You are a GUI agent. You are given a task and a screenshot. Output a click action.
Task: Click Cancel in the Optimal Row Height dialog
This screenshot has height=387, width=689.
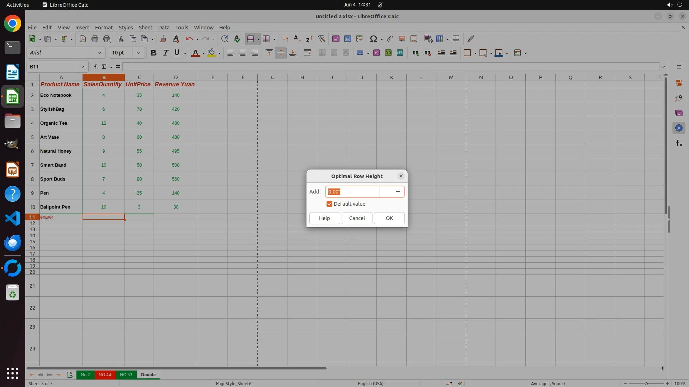pyautogui.click(x=357, y=218)
